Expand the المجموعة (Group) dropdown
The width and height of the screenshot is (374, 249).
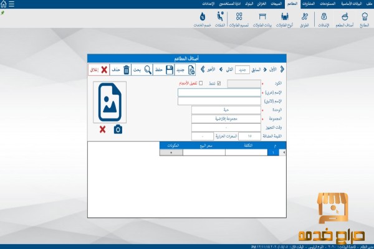(226, 118)
